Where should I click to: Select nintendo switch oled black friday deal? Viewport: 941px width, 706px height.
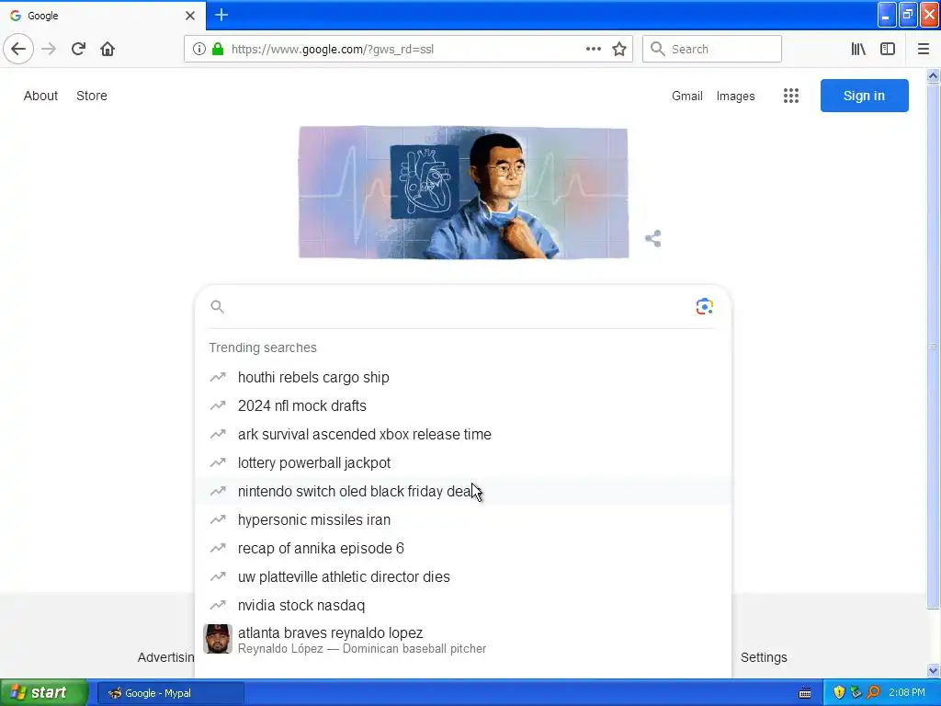click(x=463, y=491)
